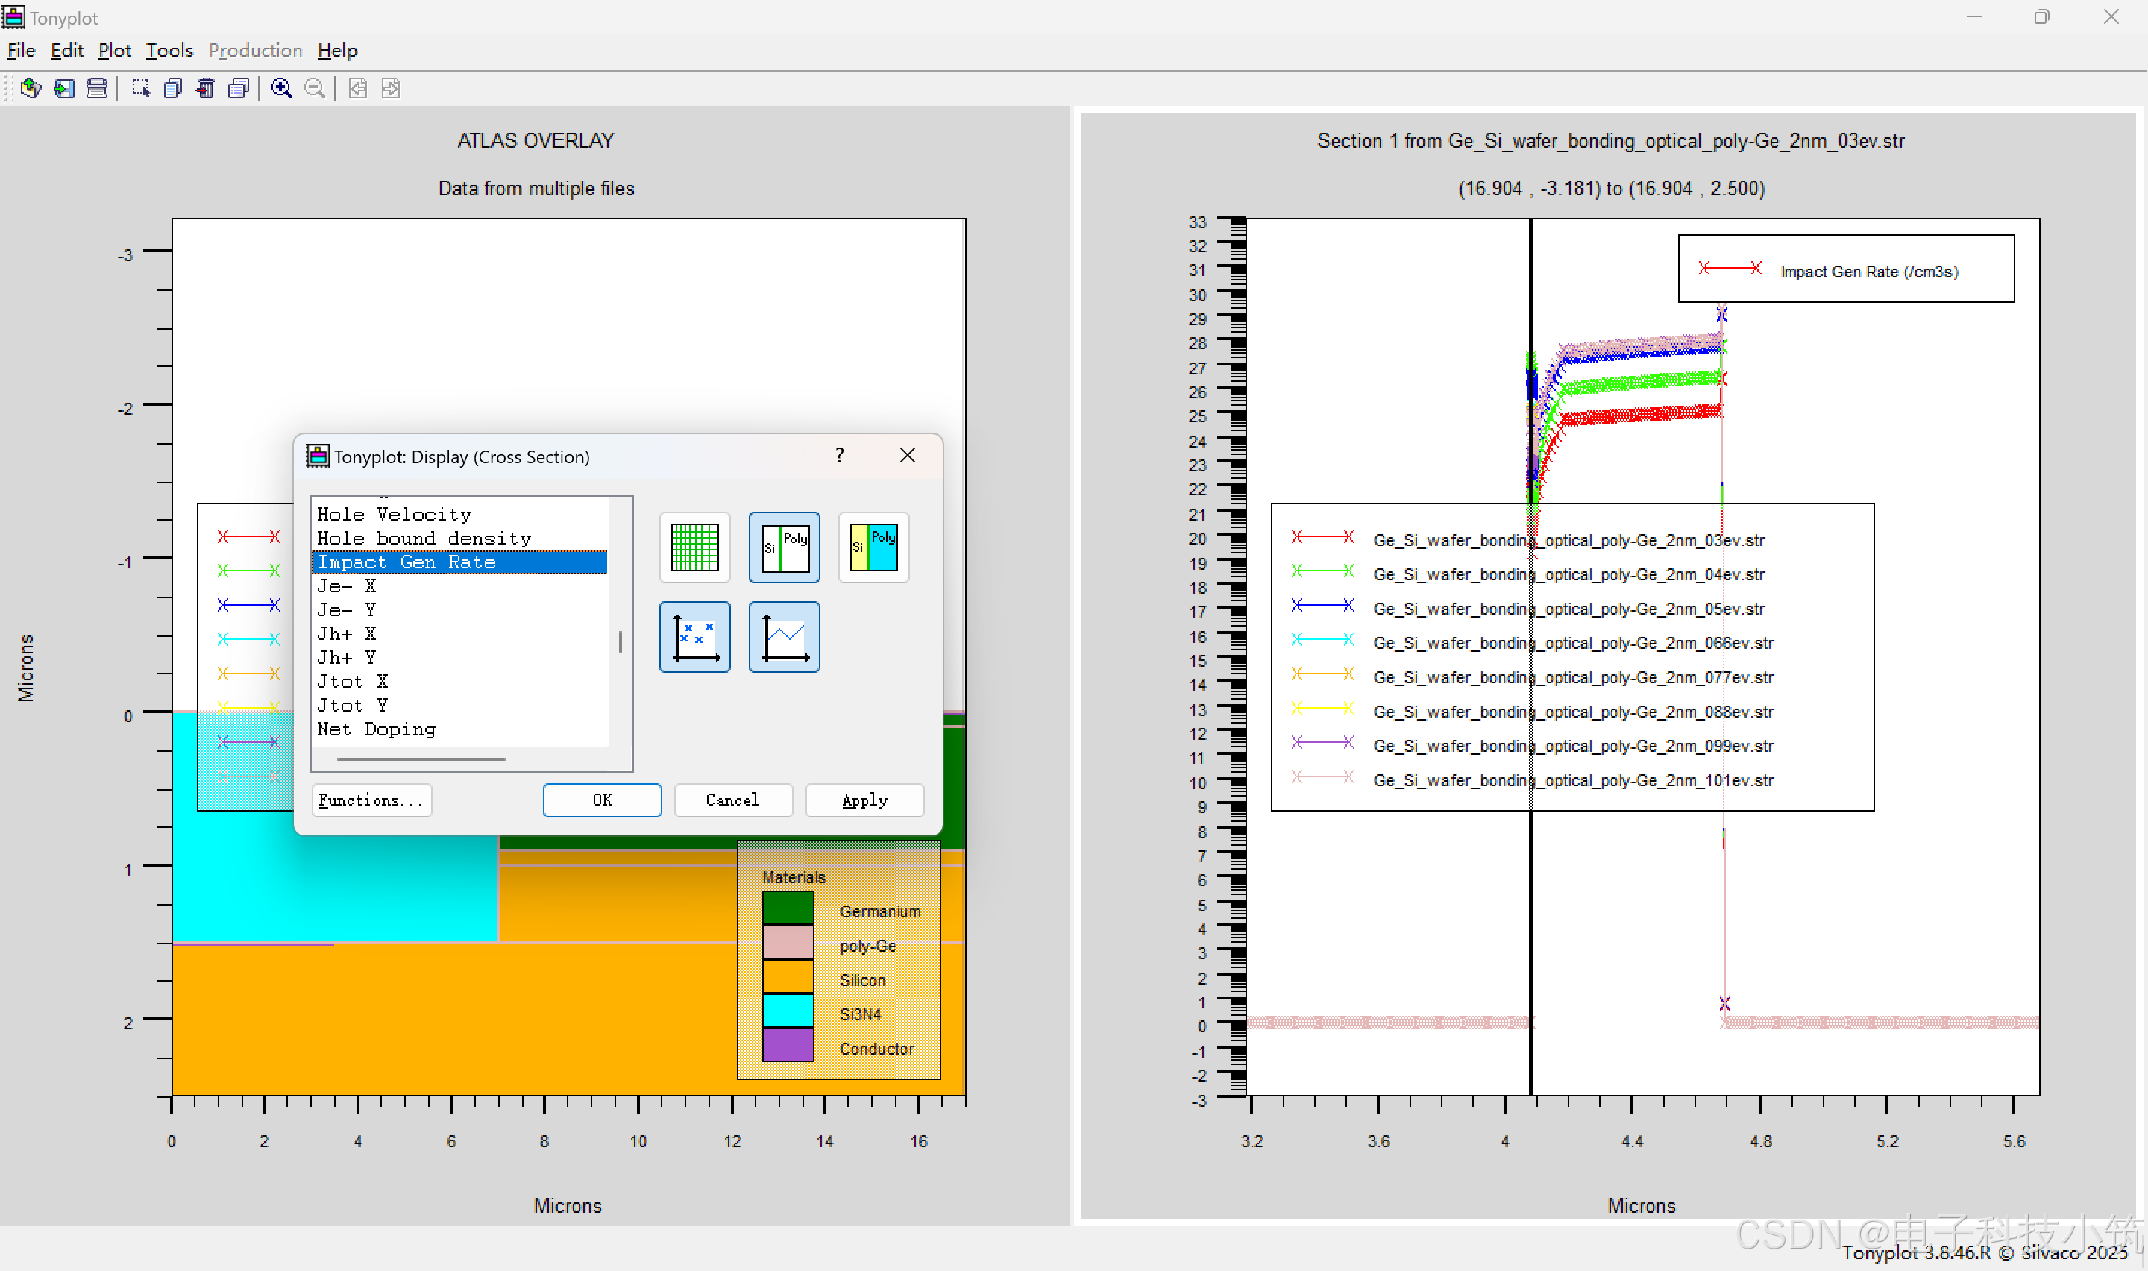Image resolution: width=2148 pixels, height=1271 pixels.
Task: Activate the select plot toolbar icon
Action: 140,88
